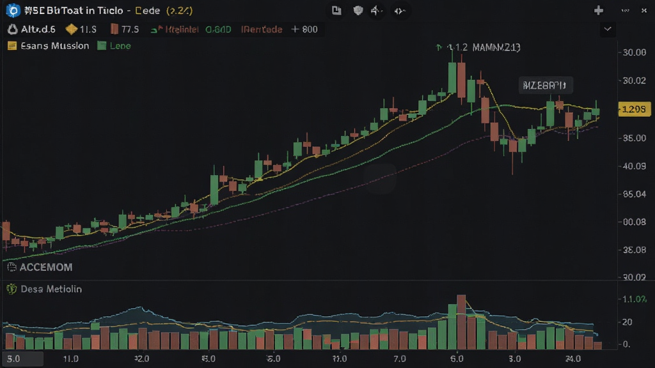Image resolution: width=655 pixels, height=368 pixels.
Task: Click the Desa Metiolin indicator label
Action: 51,289
